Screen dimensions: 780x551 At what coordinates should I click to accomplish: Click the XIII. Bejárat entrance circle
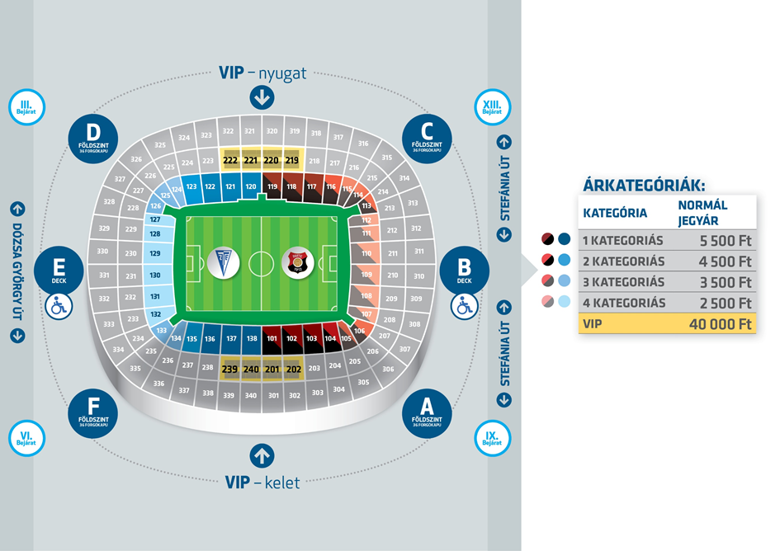(493, 107)
